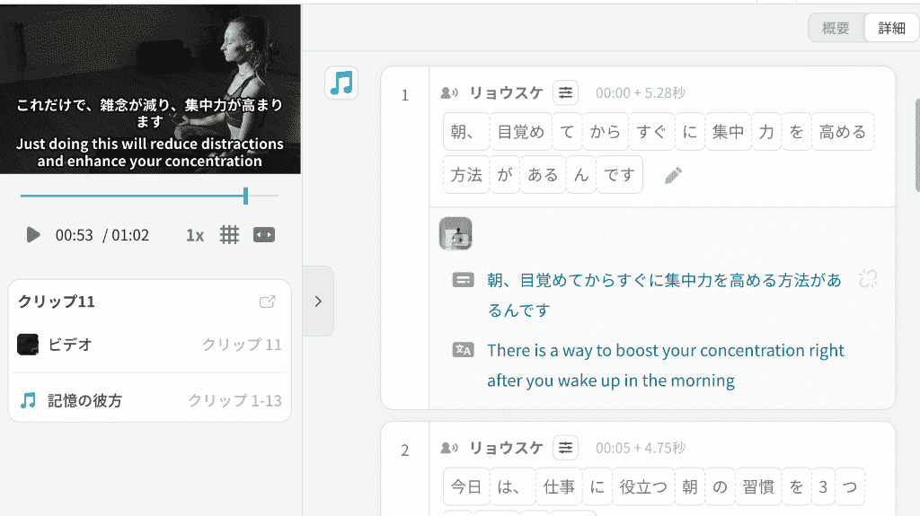
Task: Select the 記憶の彼方 music row
Action: (x=150, y=400)
